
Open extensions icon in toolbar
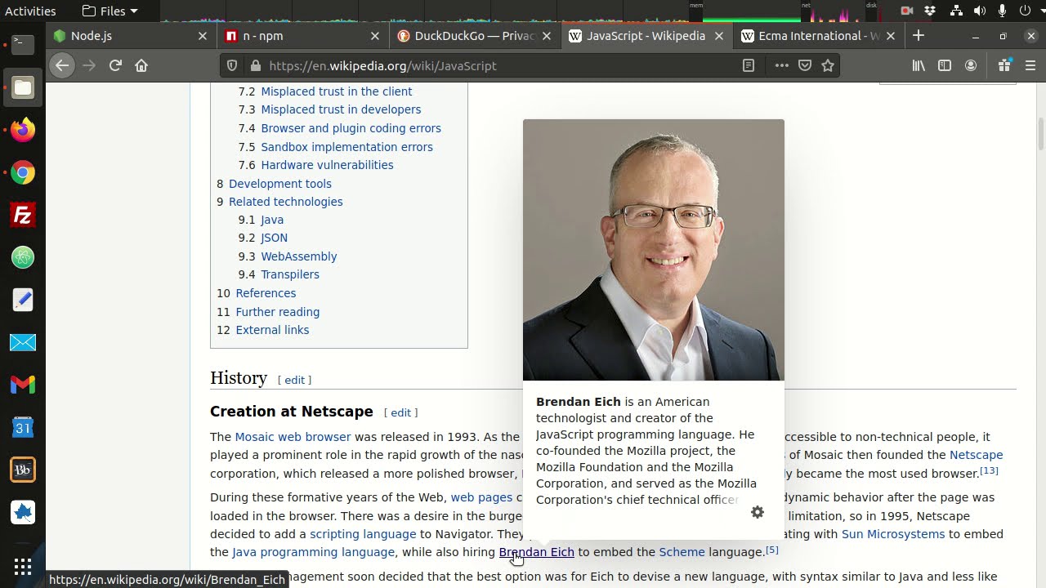(1005, 66)
